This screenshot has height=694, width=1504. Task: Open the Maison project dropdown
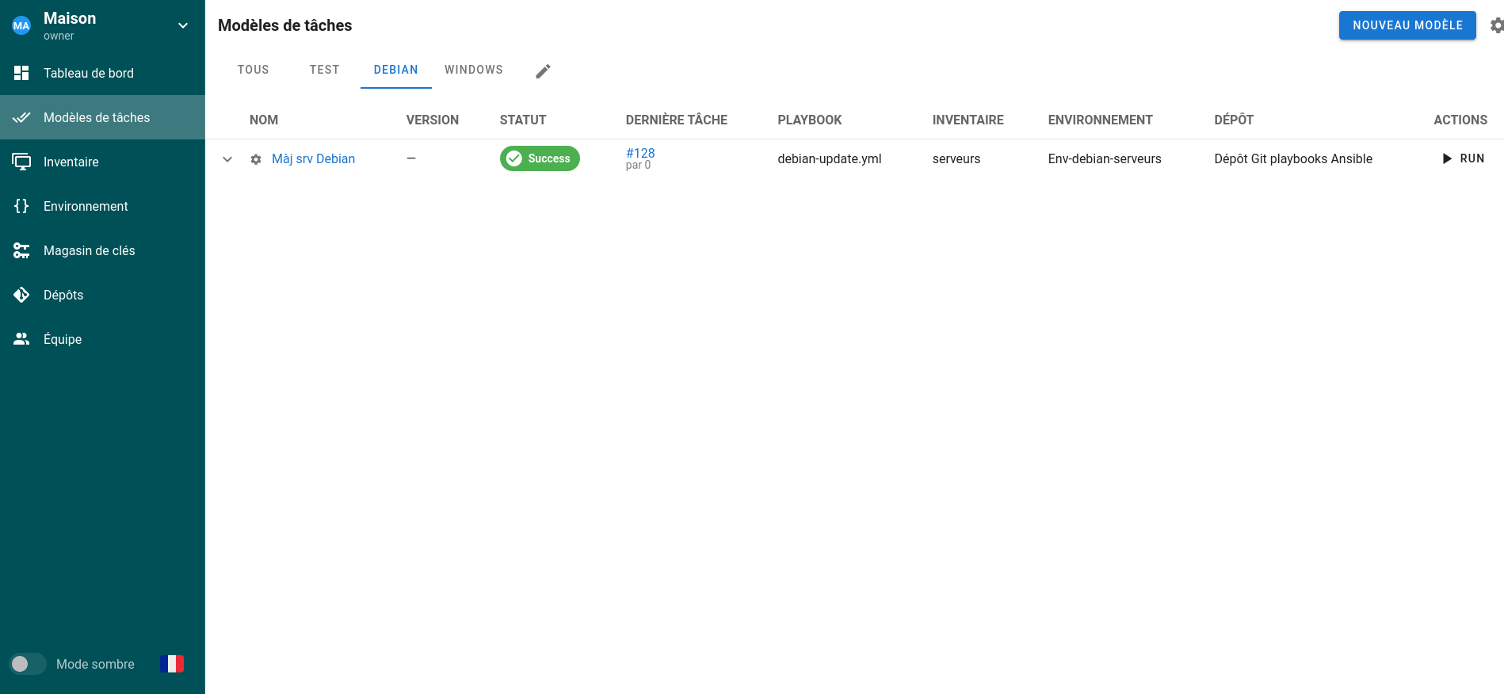click(183, 25)
